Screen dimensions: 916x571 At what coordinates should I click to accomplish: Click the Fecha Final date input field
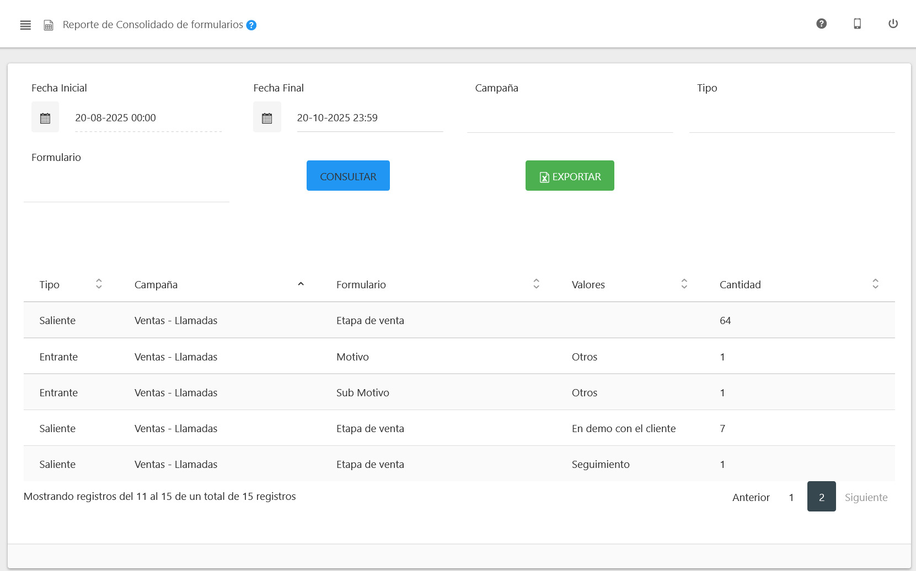pyautogui.click(x=369, y=118)
